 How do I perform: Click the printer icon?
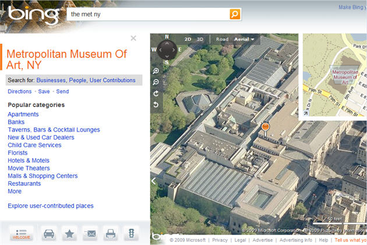point(111,234)
